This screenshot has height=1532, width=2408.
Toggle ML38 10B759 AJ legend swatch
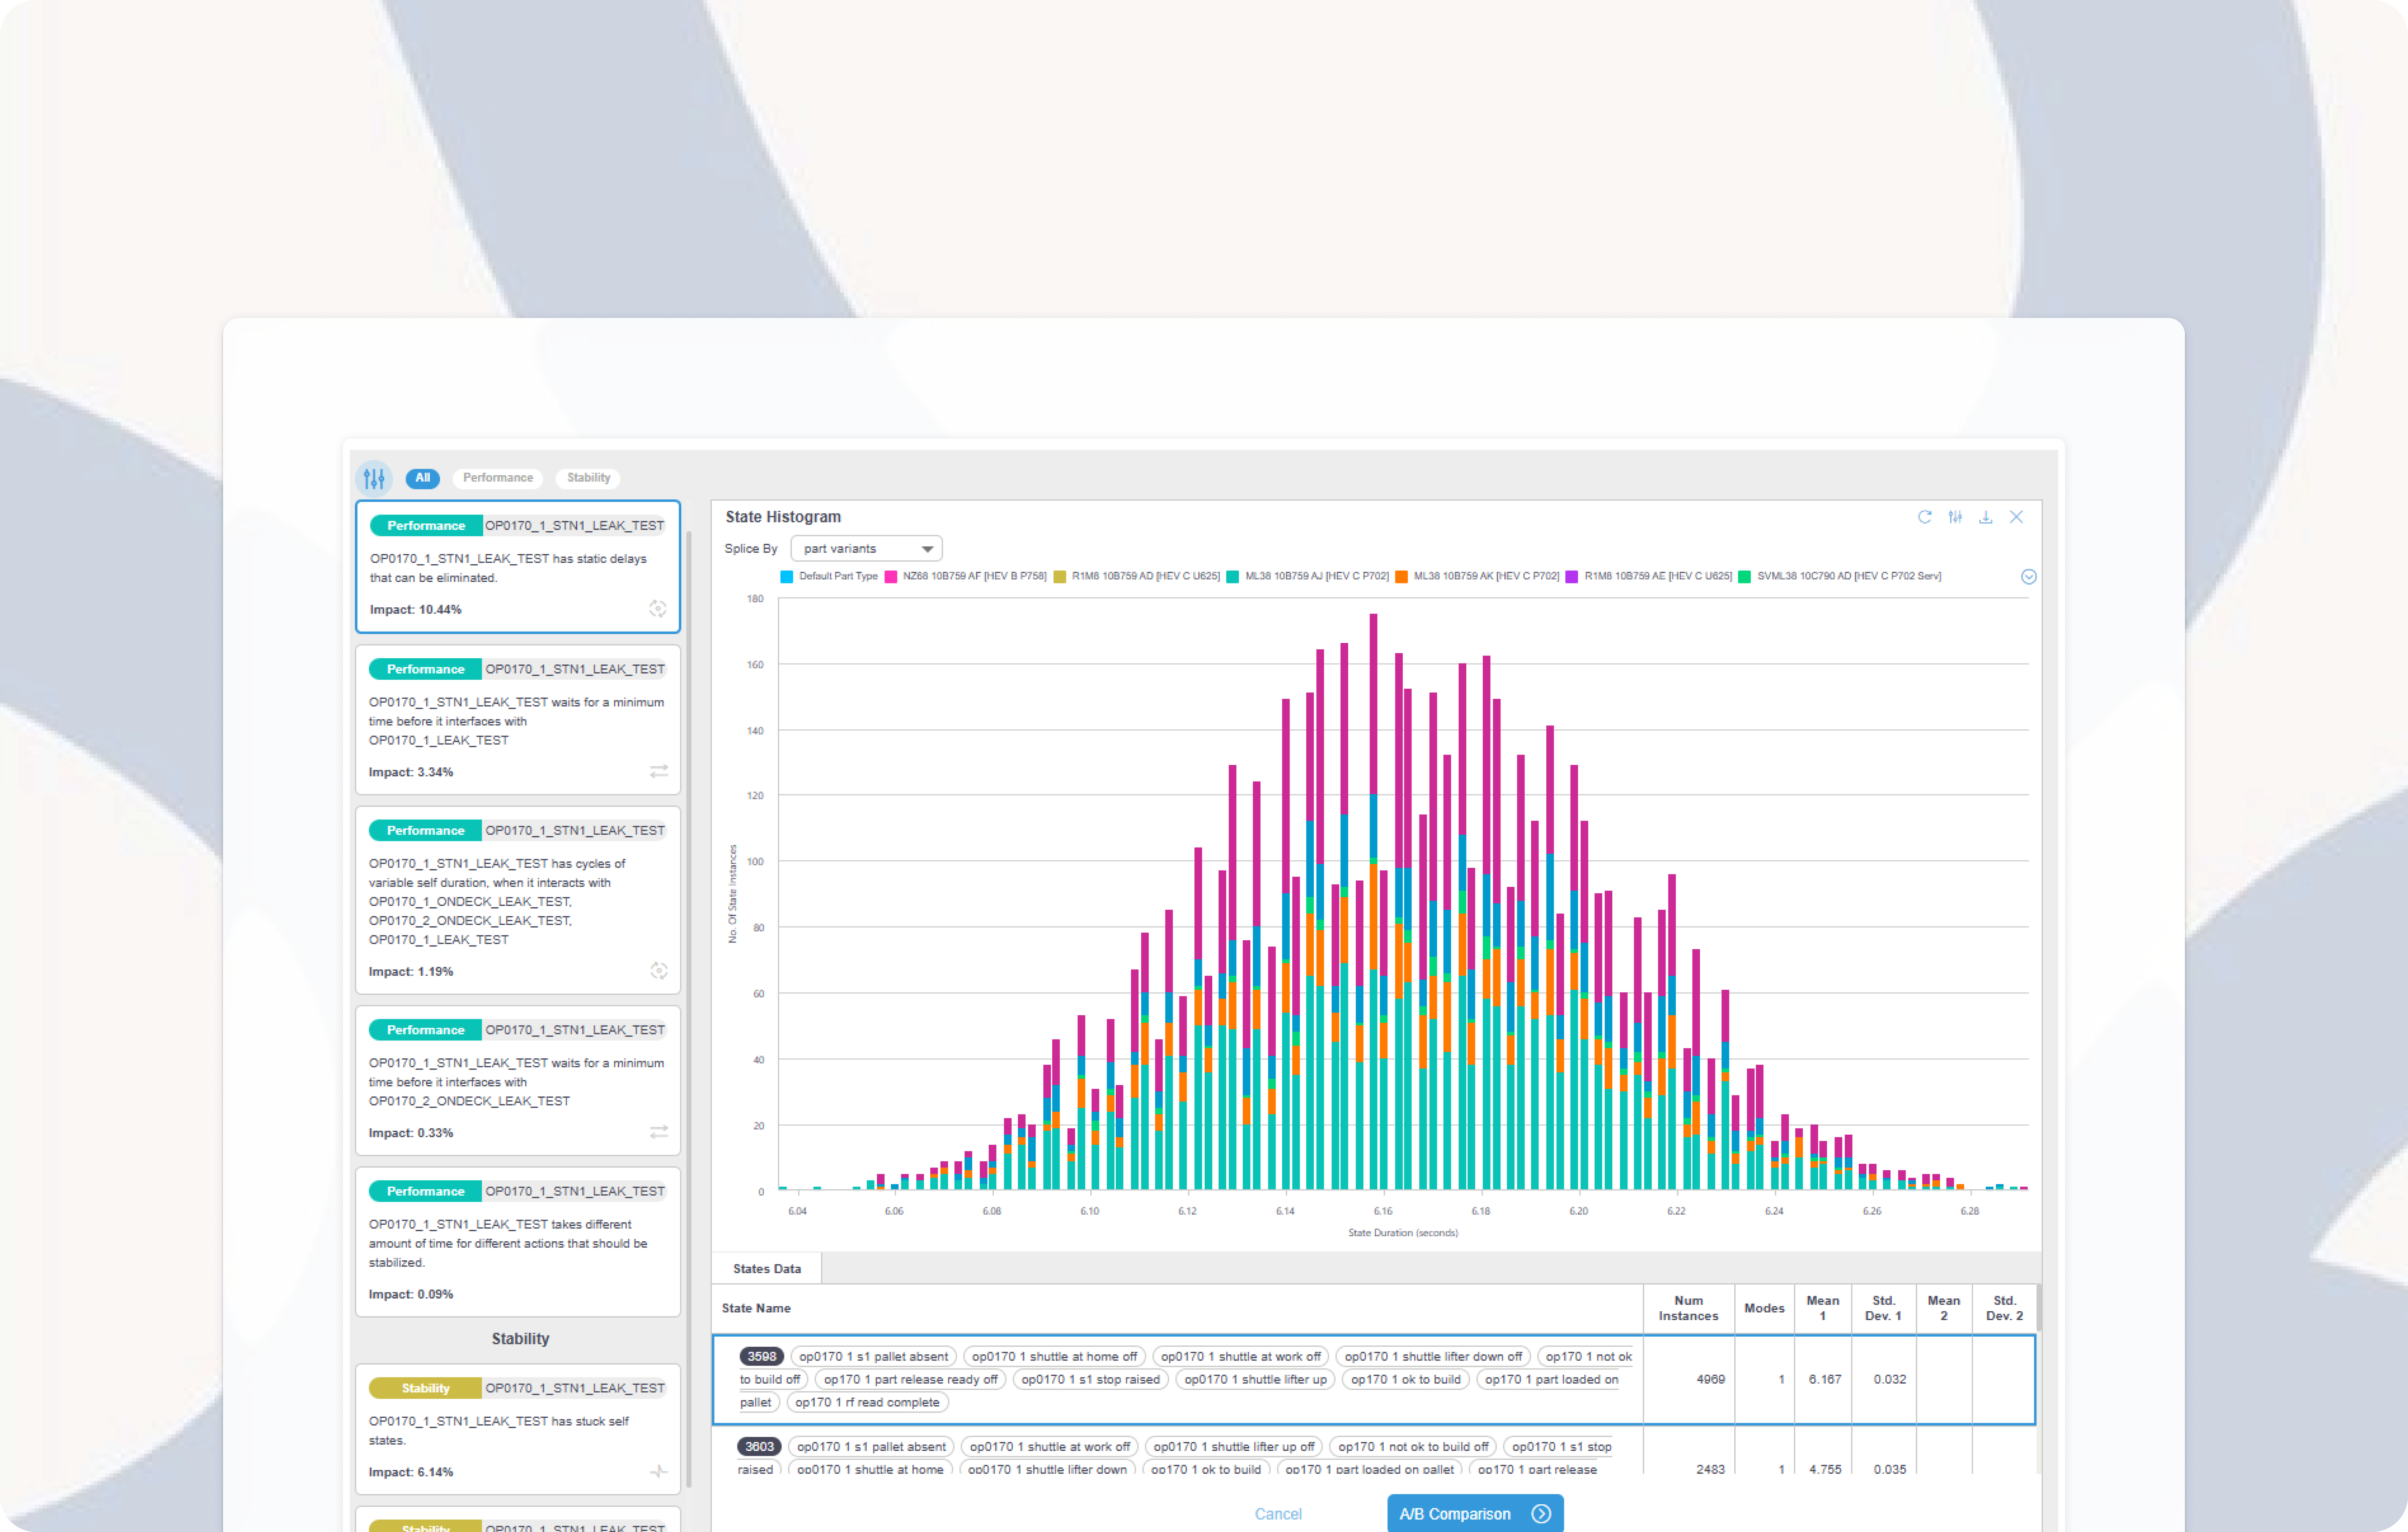(x=1233, y=577)
